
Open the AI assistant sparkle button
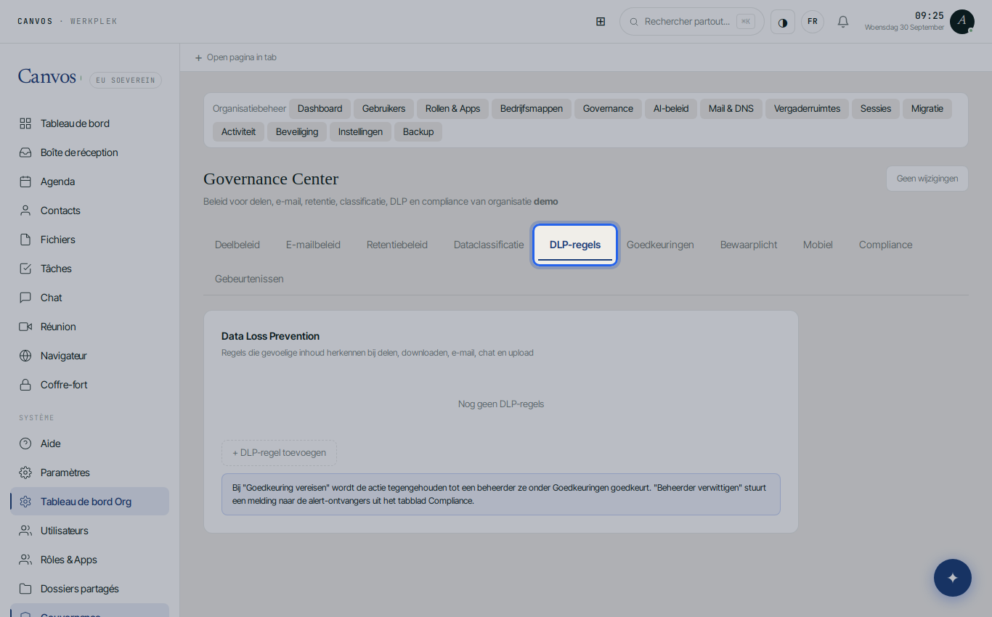tap(953, 578)
